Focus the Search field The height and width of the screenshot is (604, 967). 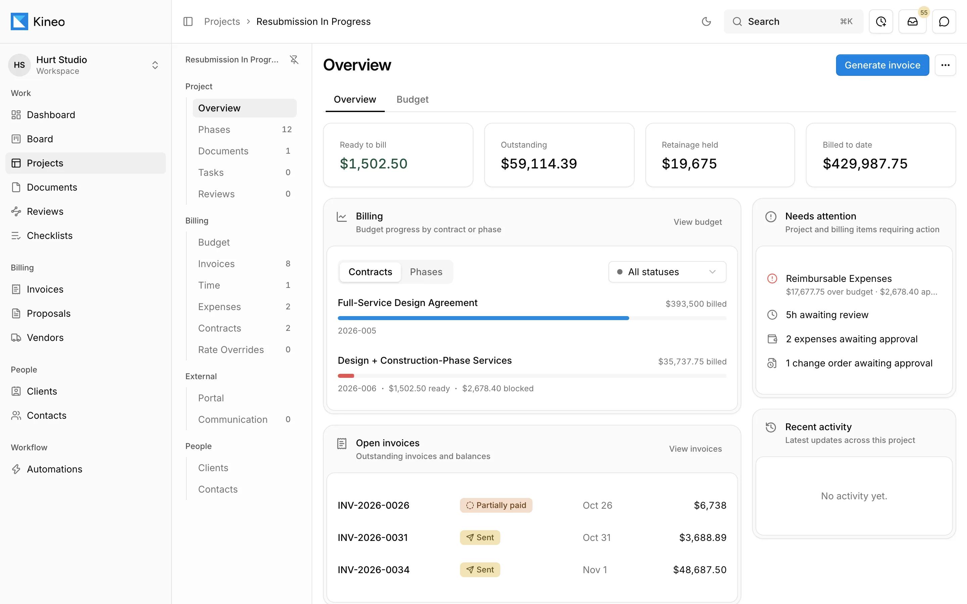793,21
